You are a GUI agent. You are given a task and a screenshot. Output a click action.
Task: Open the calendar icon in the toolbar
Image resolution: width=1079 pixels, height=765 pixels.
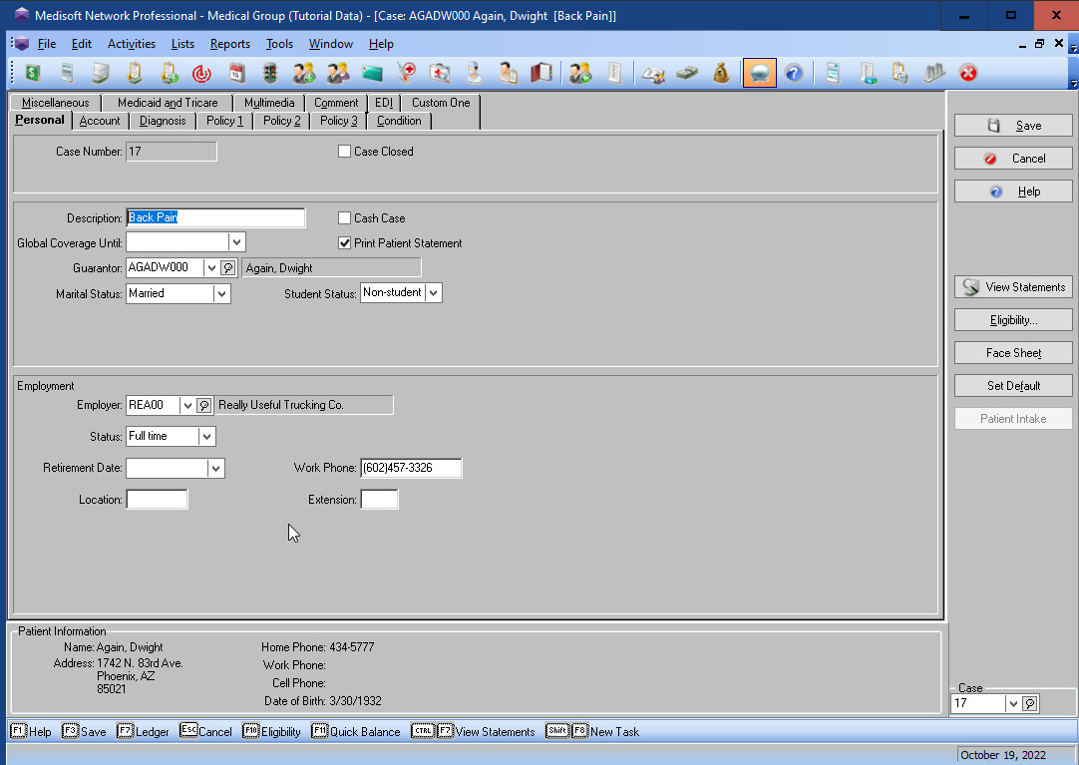pos(236,73)
